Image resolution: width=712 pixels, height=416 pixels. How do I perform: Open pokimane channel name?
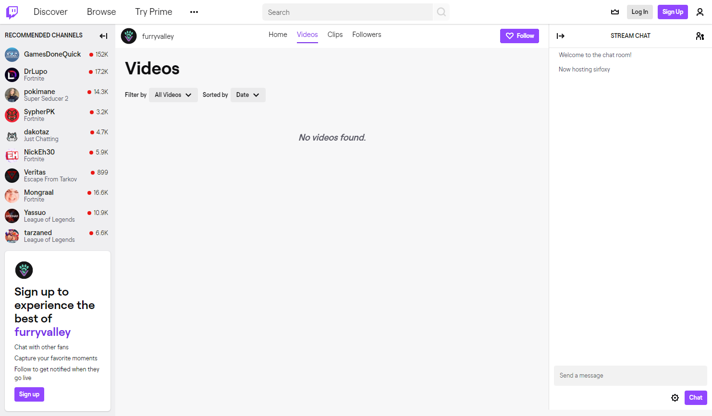pos(39,92)
